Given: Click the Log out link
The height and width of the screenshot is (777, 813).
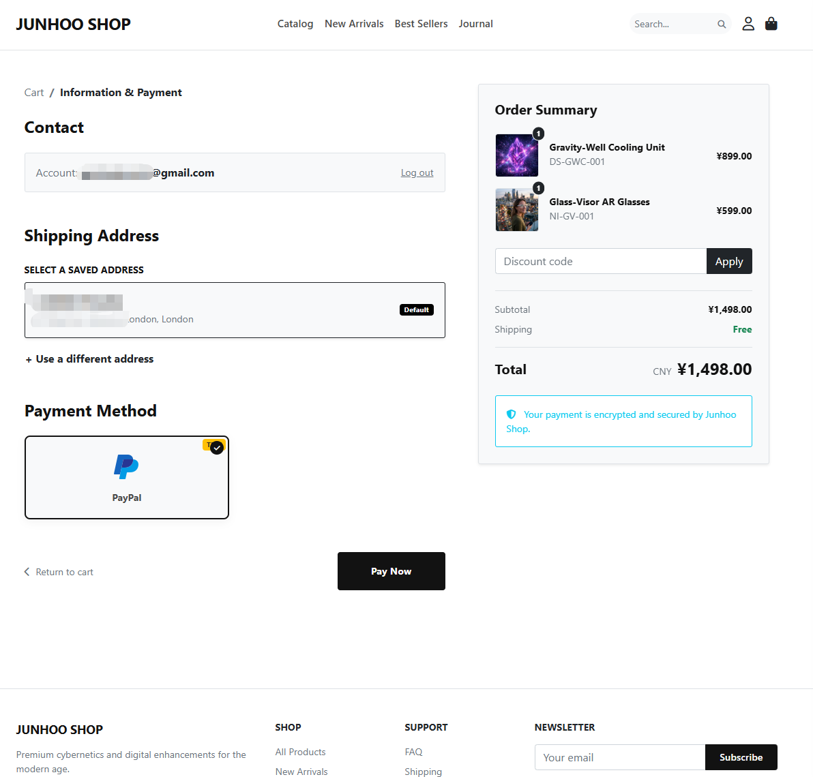Looking at the screenshot, I should point(417,172).
